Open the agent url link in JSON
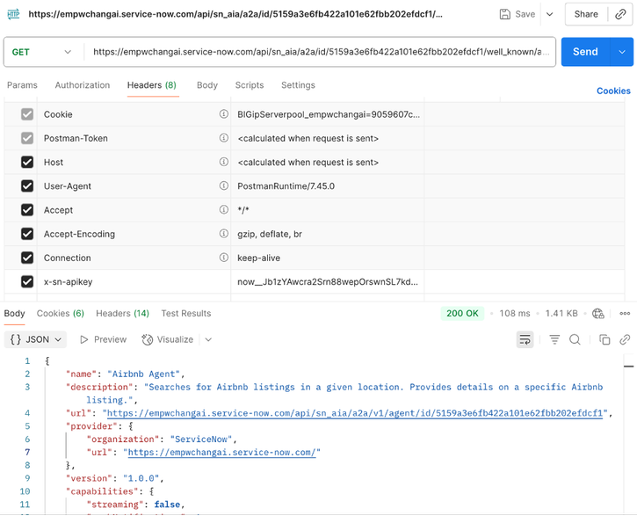 tap(355, 413)
